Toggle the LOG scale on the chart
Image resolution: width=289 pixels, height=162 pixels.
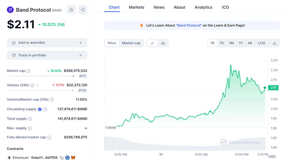[x=261, y=43]
